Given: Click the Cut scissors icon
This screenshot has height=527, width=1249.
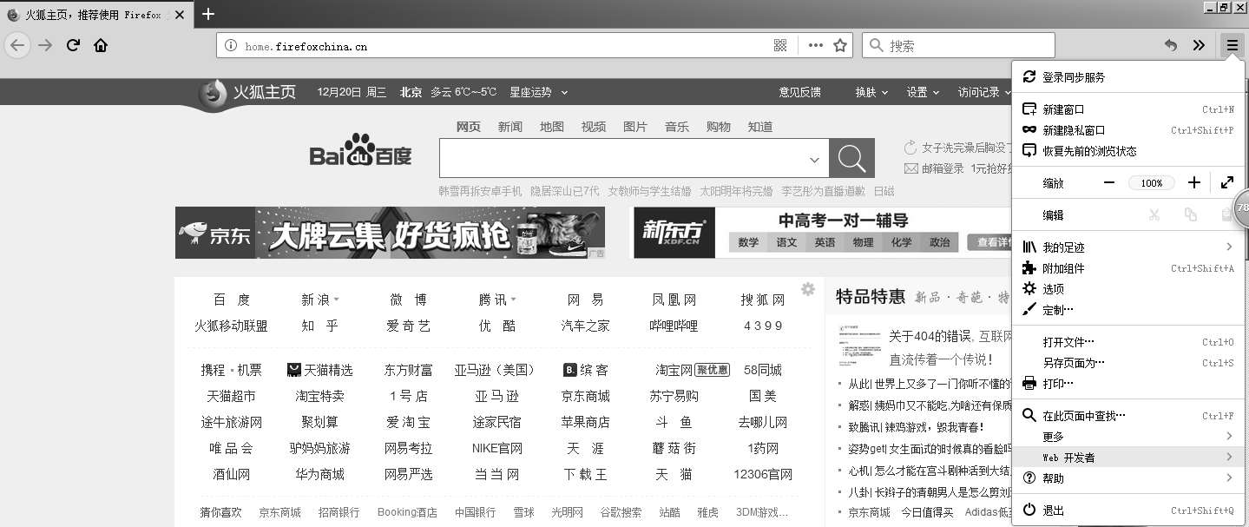Looking at the screenshot, I should 1154,214.
